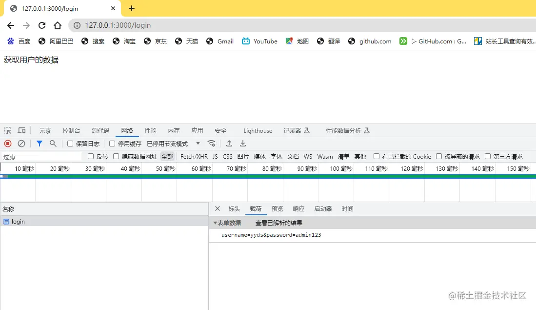Toggle the device toolbar icon
Viewport: 536px width, 310px height.
click(21, 131)
